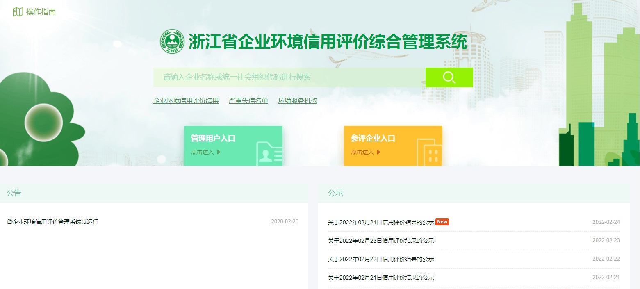The width and height of the screenshot is (640, 289).
Task: Open 关于2022年02月22日信用评价结果的公示
Action: click(x=381, y=259)
